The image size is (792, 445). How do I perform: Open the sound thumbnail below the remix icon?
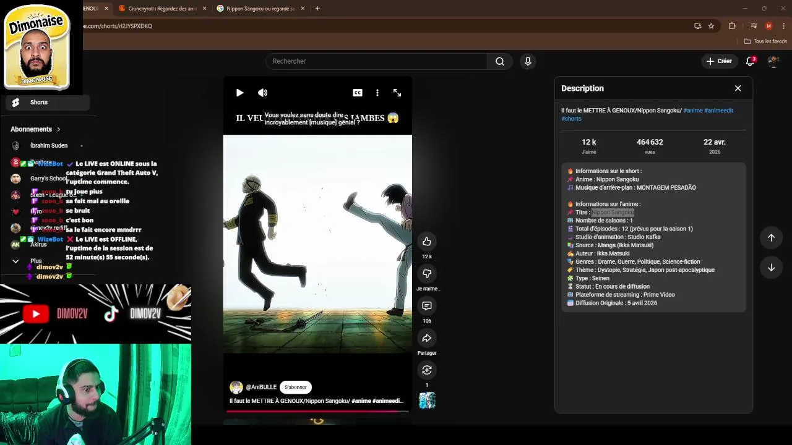pos(427,400)
